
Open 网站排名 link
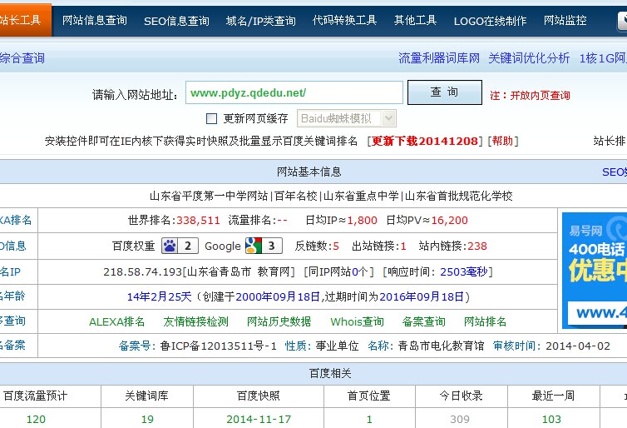tap(485, 322)
